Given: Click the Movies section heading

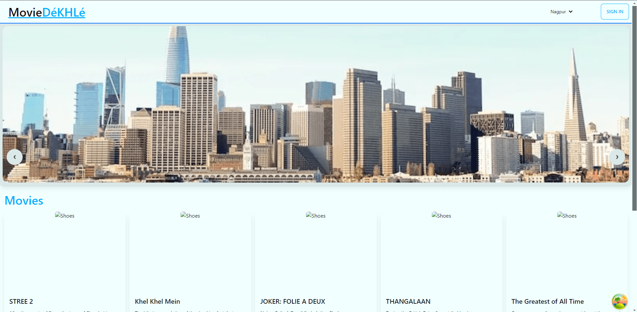Looking at the screenshot, I should click(x=24, y=201).
